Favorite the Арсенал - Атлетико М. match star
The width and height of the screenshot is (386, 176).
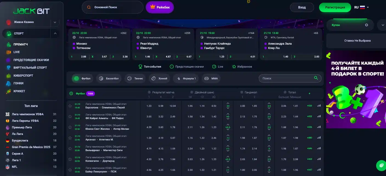70,138
